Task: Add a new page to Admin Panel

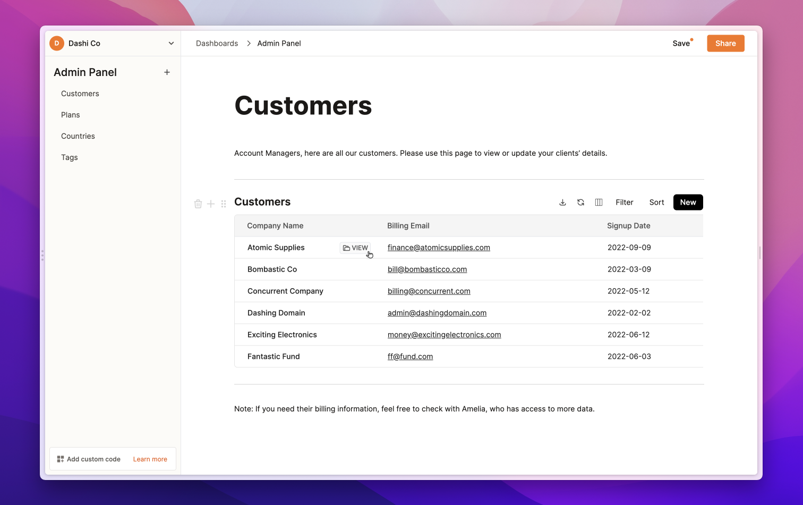Action: point(167,72)
